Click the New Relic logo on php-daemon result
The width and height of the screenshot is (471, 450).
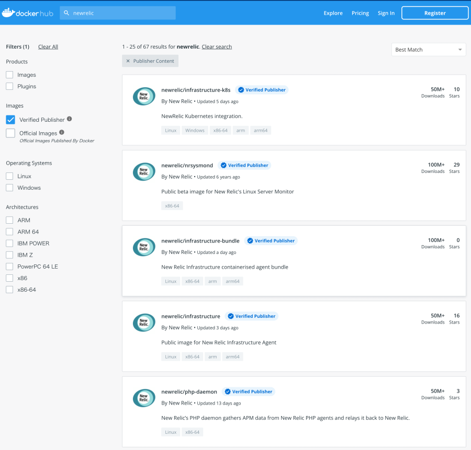[144, 398]
